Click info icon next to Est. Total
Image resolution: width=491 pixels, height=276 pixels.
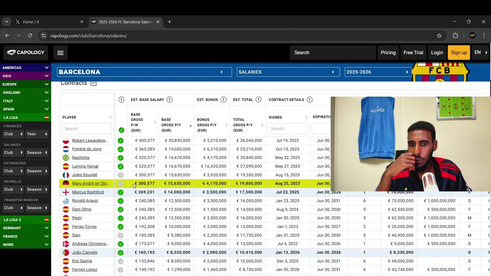pyautogui.click(x=259, y=100)
